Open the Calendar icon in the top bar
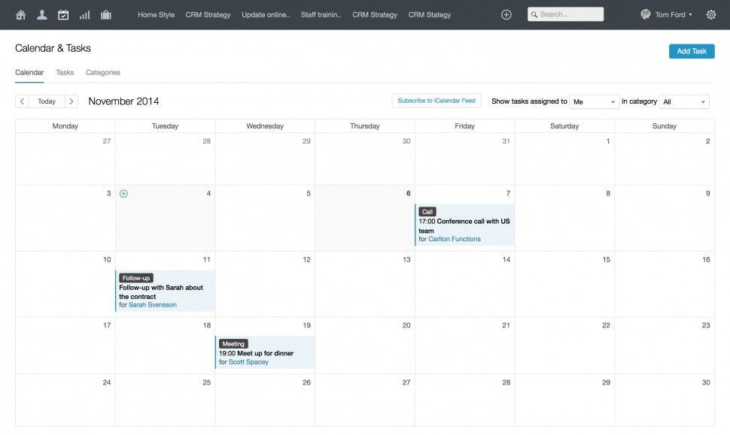The height and width of the screenshot is (435, 730). point(63,14)
